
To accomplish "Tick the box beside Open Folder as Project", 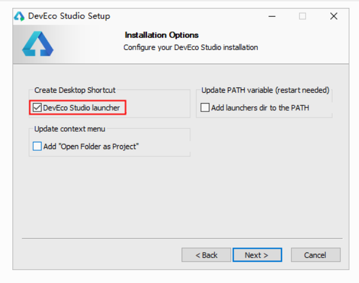I will click(37, 146).
